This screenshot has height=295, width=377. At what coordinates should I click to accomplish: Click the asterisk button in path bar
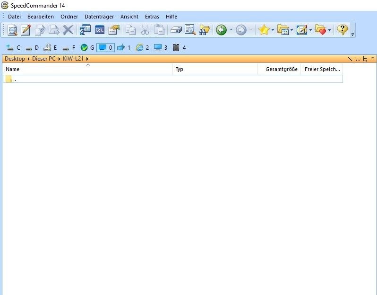[372, 58]
